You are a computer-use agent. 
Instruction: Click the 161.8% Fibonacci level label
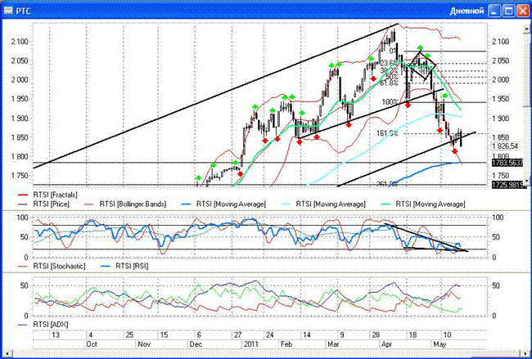(x=387, y=133)
